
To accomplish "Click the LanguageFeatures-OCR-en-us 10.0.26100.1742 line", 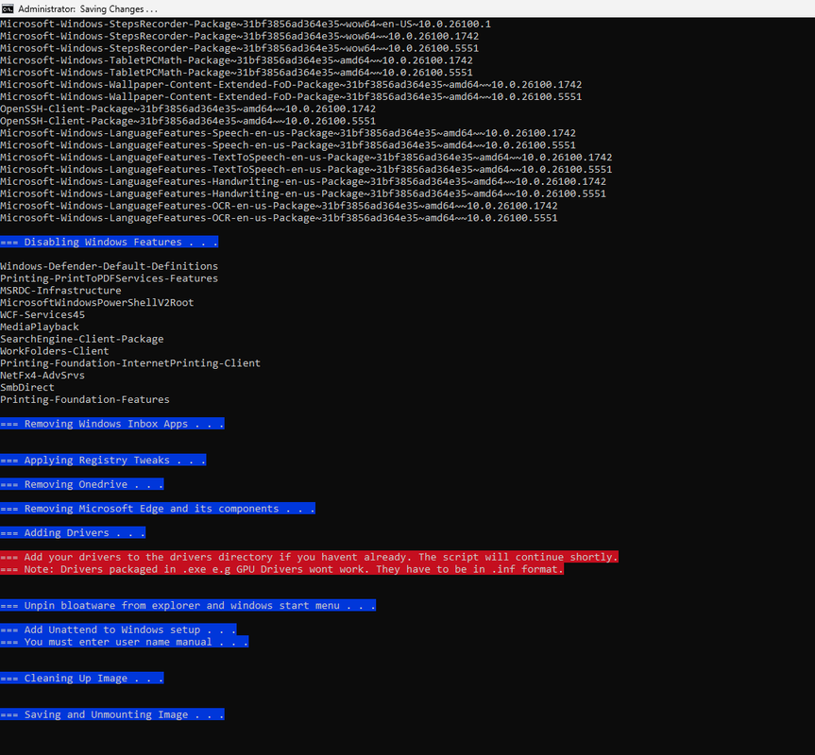I will [x=280, y=206].
